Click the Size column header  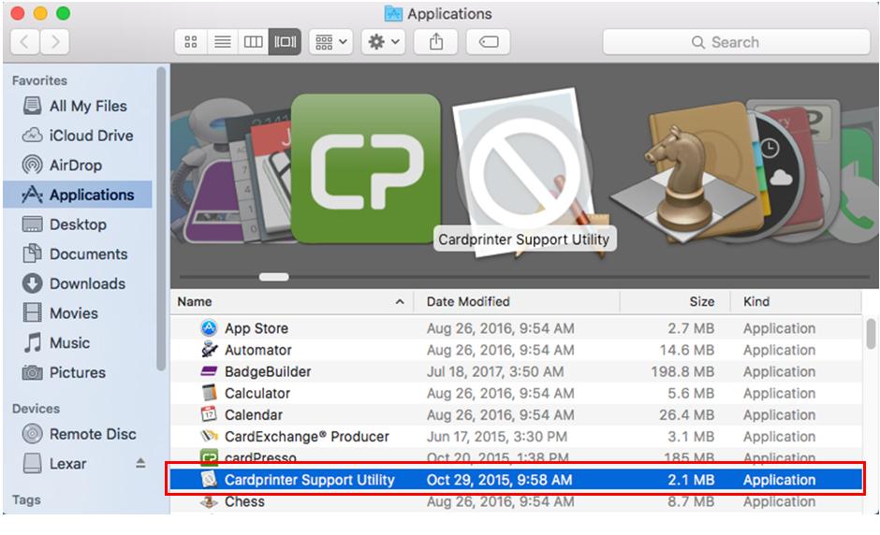coord(702,302)
